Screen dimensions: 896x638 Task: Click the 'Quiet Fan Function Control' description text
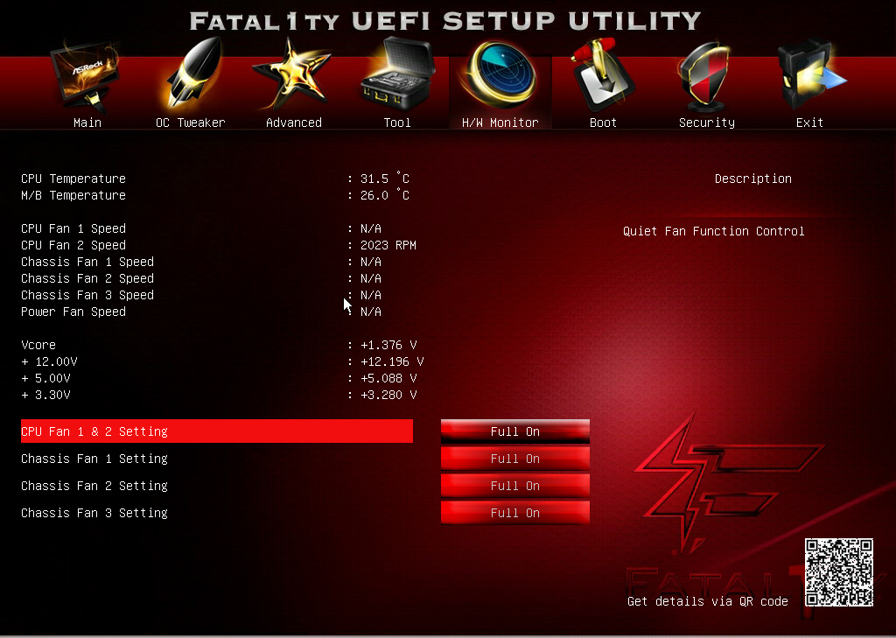(714, 231)
